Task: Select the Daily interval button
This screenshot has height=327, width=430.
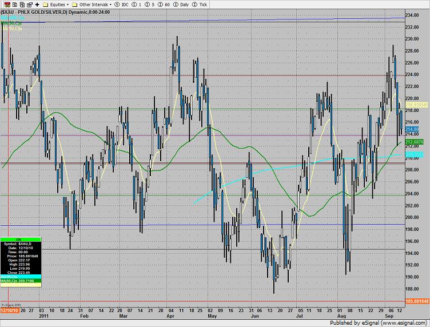Action: [181, 5]
